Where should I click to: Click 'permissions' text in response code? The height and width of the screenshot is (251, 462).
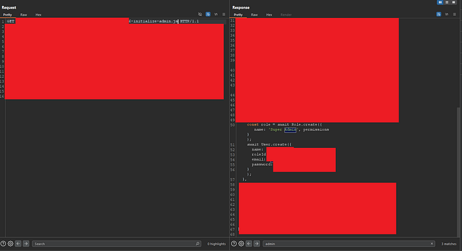coord(316,129)
